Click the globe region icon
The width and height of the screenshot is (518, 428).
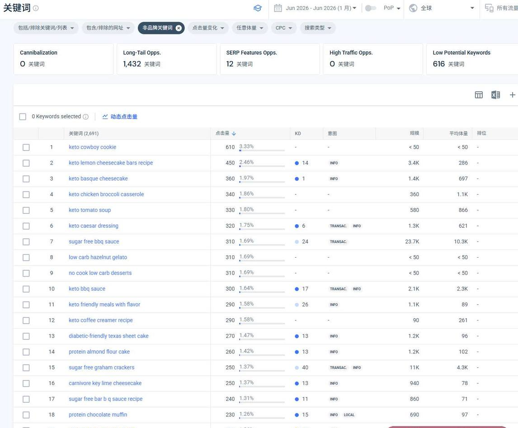click(x=413, y=8)
